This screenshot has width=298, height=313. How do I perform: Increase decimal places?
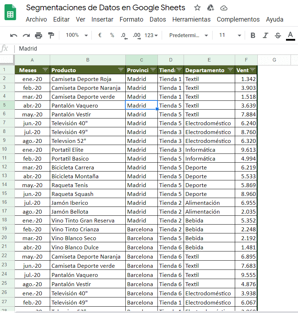tap(137, 36)
